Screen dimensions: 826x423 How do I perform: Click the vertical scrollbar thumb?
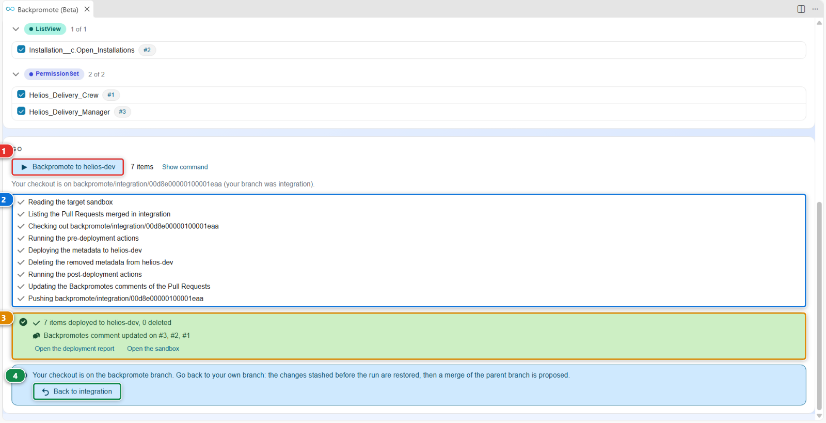819,306
